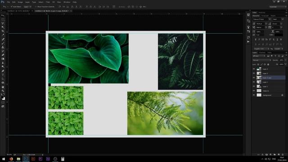The width and height of the screenshot is (288, 162).
Task: Toggle Quick Mask mode in toolbox
Action: pyautogui.click(x=3, y=103)
